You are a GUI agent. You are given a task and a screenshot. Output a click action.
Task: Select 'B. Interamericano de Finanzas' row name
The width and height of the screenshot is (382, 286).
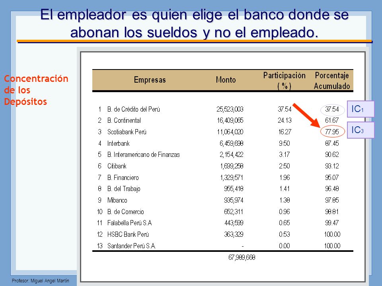(x=144, y=155)
